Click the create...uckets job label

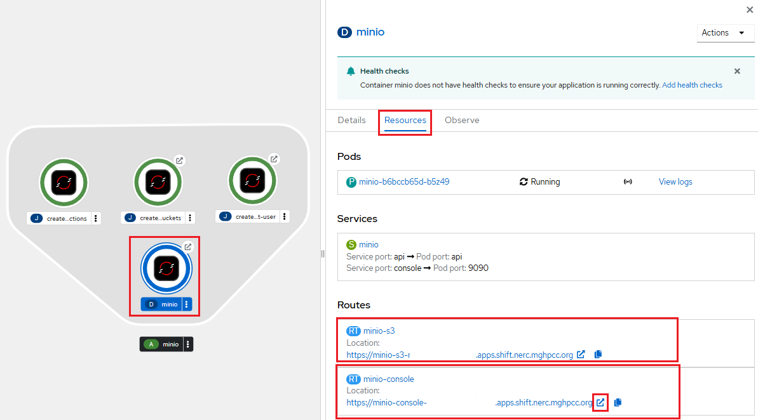point(153,218)
